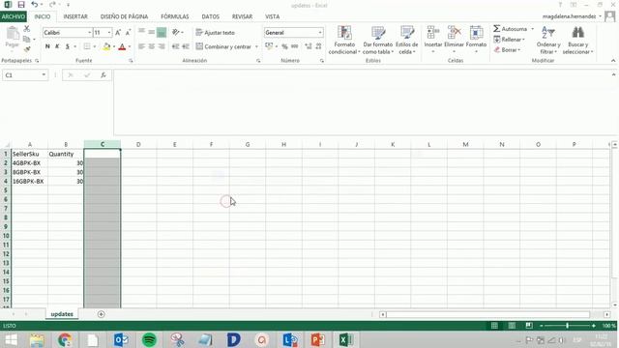Increase indent icon
Viewport: 619px width, 348px height.
pyautogui.click(x=186, y=46)
